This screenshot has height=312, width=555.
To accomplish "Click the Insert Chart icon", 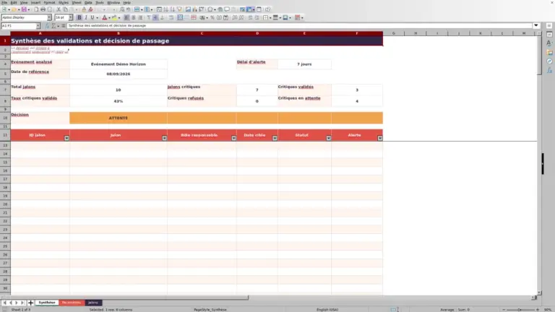I will click(x=194, y=9).
